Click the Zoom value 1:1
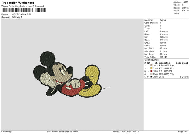This screenshot has height=134, width=190. click(x=184, y=13)
